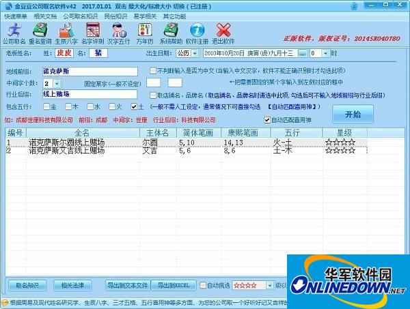Open the 民俗知识 menu
The width and height of the screenshot is (410, 309).
point(115,16)
